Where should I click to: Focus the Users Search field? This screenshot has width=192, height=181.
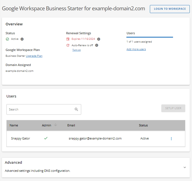click(44, 109)
